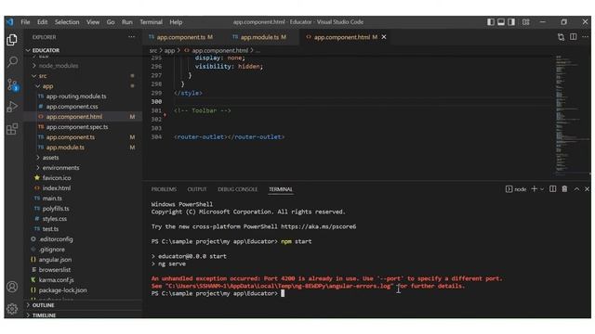The image size is (595, 334).
Task: Toggle secondary side bar layout icon
Action: (x=511, y=22)
